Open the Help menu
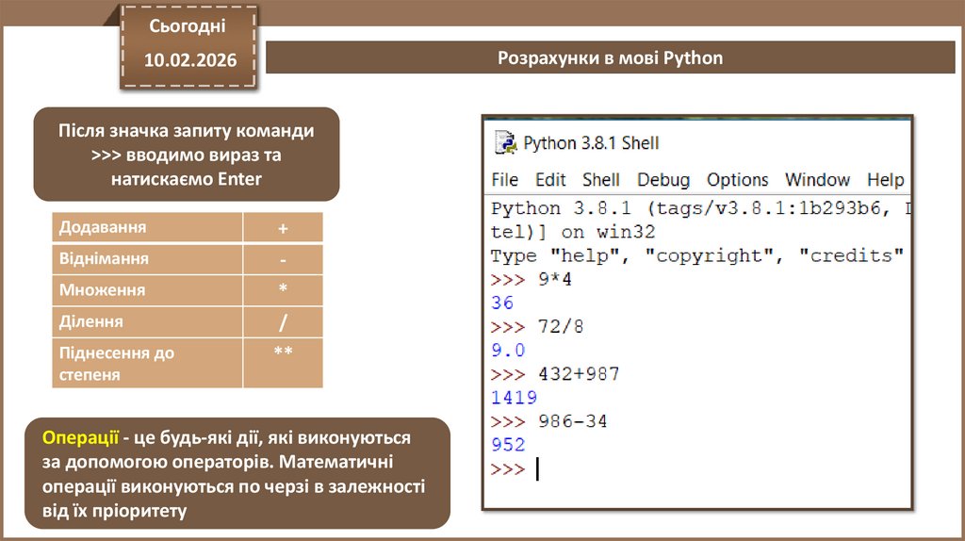965x541 pixels. click(x=885, y=180)
